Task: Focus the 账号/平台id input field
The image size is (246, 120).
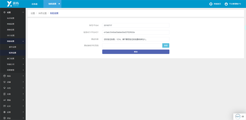Action: point(136,25)
